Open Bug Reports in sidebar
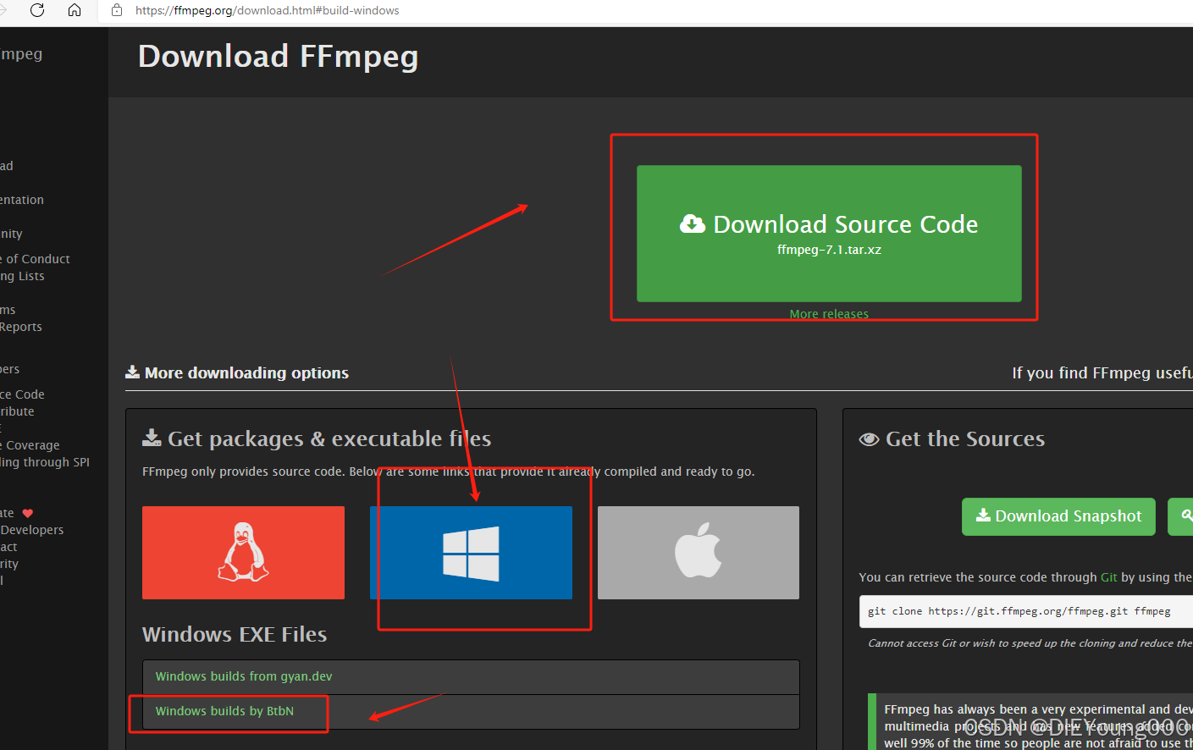The image size is (1193, 750). (20, 327)
